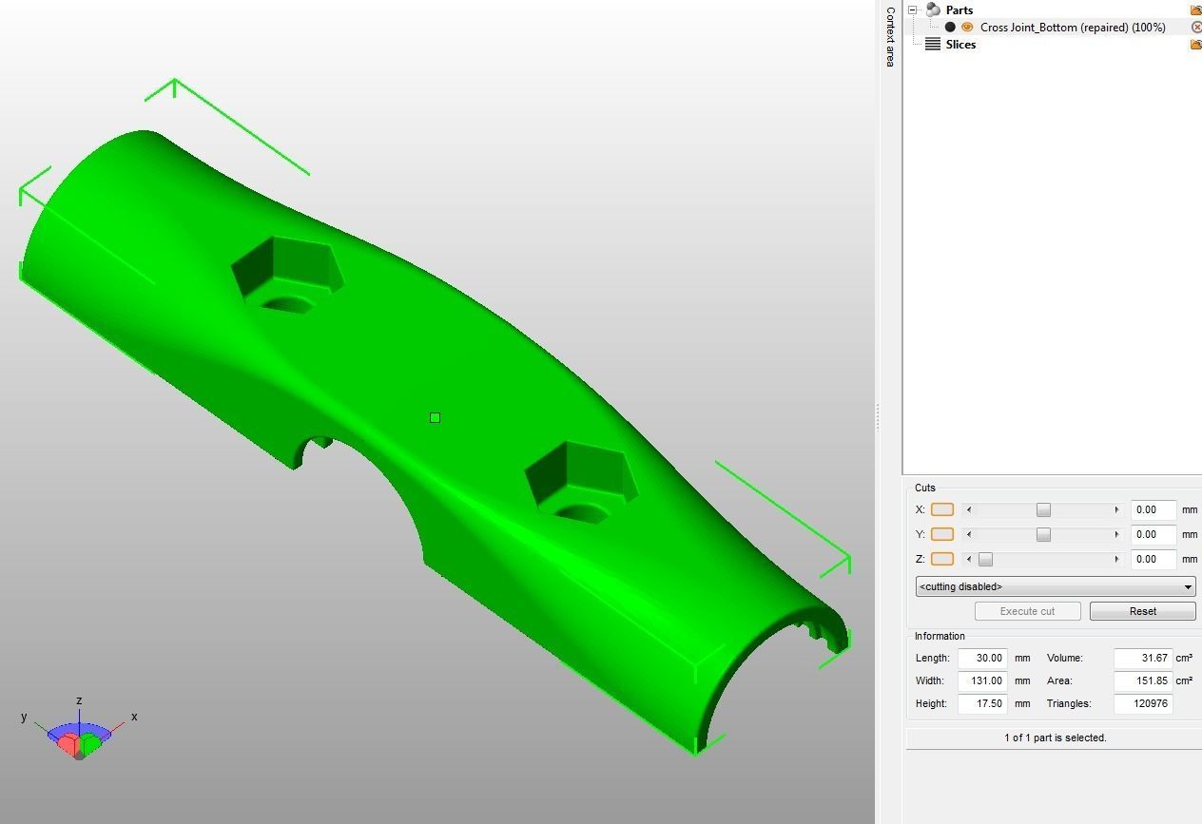Enable the X cut checkbox
This screenshot has width=1202, height=824.
(941, 509)
